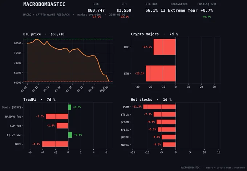Click the BTC price value $60,747
Screen dimensions: 247x171
(96, 11)
